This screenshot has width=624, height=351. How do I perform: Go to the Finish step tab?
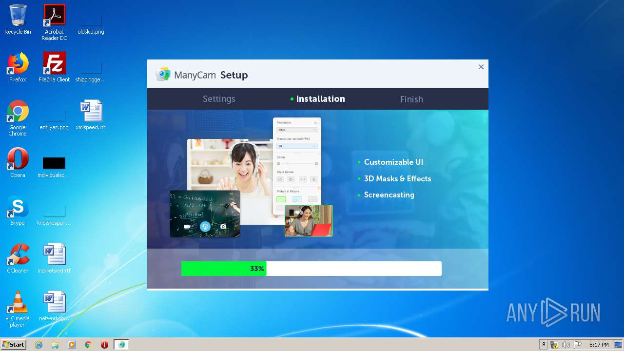[411, 99]
